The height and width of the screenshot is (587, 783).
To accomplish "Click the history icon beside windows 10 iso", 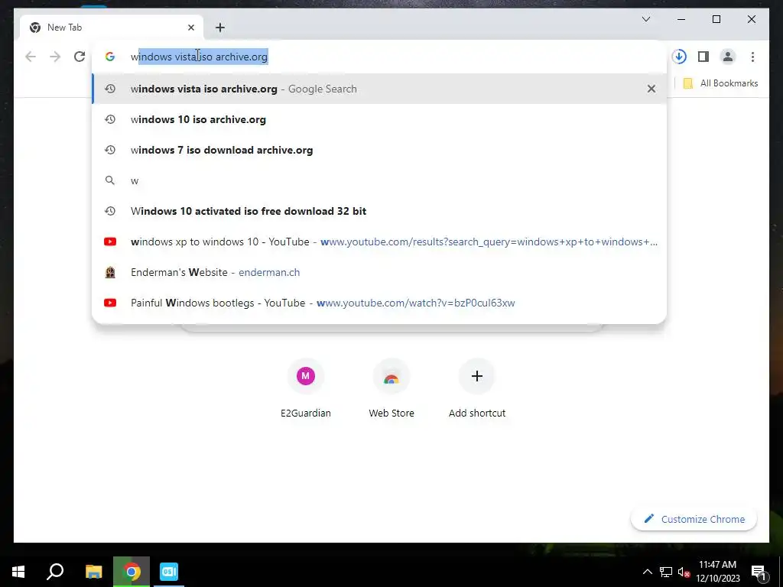I will click(110, 119).
